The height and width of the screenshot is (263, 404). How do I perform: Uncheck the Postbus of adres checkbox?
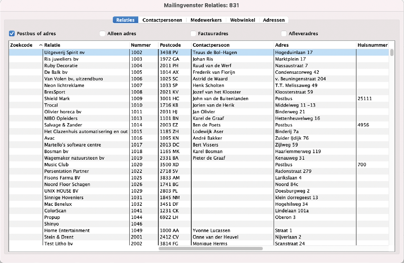pos(12,33)
